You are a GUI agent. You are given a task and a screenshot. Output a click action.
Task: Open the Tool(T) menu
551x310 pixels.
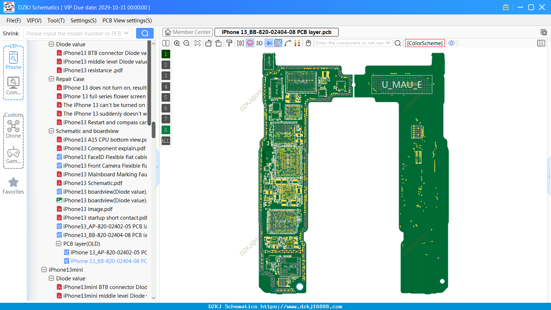click(56, 21)
